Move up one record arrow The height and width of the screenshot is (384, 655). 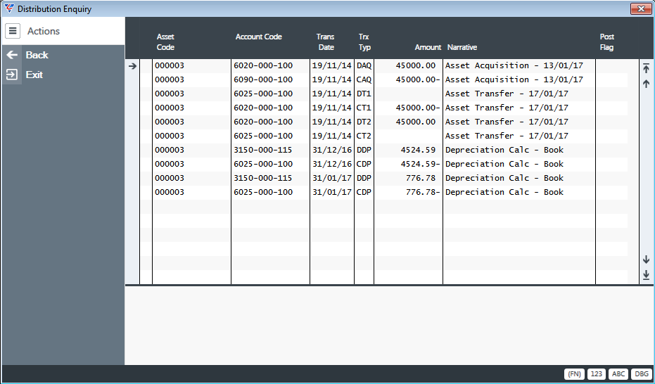tap(646, 84)
